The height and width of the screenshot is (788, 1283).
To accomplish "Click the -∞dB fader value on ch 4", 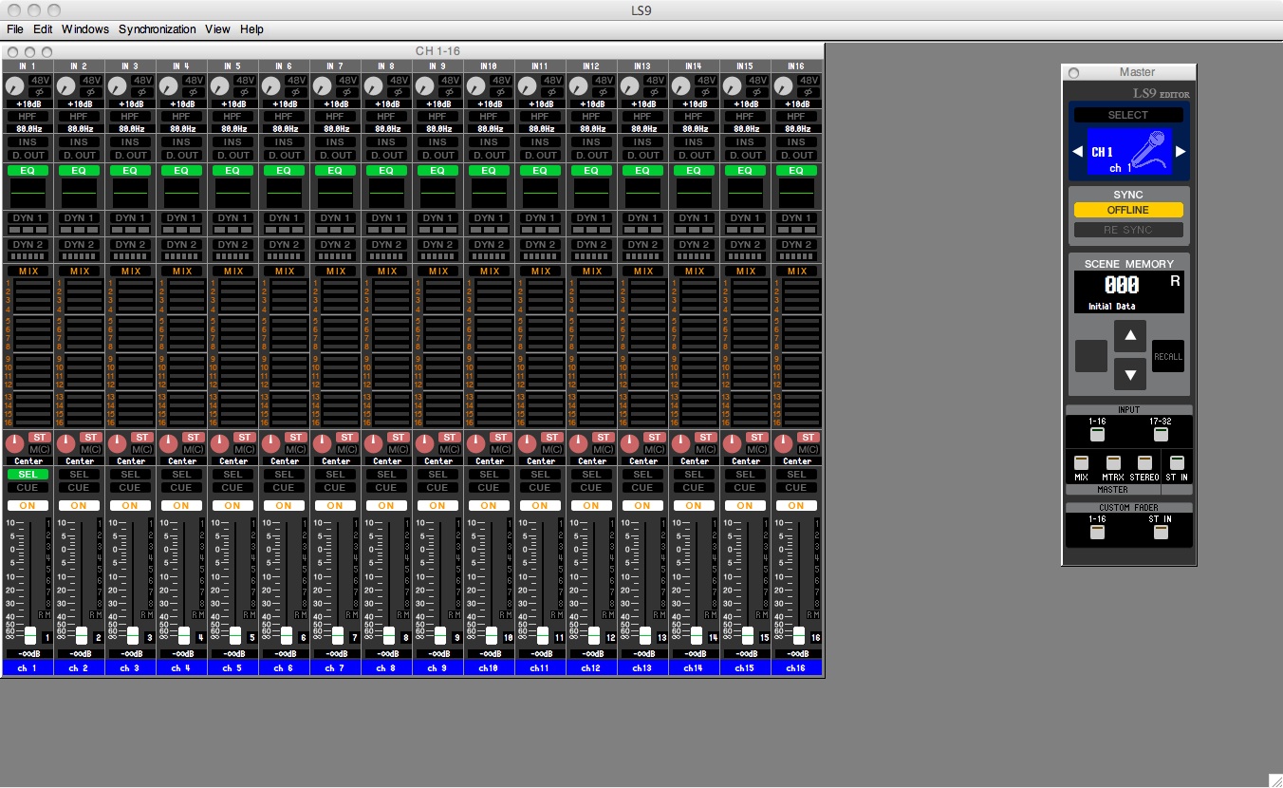I will tap(182, 654).
